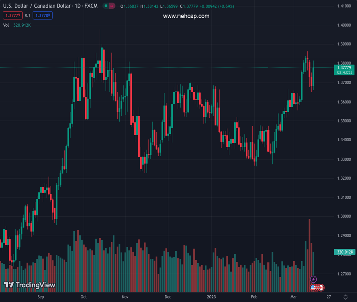Click the 2023 label on time axis

coord(213,297)
